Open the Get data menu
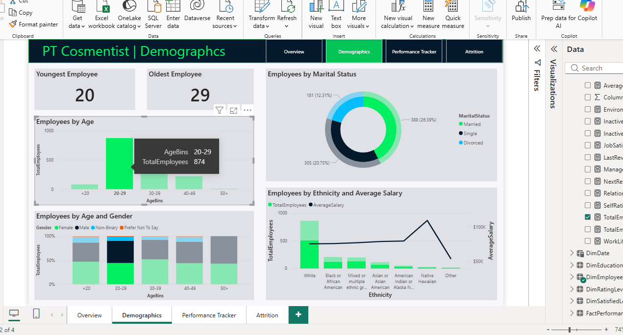The height and width of the screenshot is (335, 623). pos(77,15)
